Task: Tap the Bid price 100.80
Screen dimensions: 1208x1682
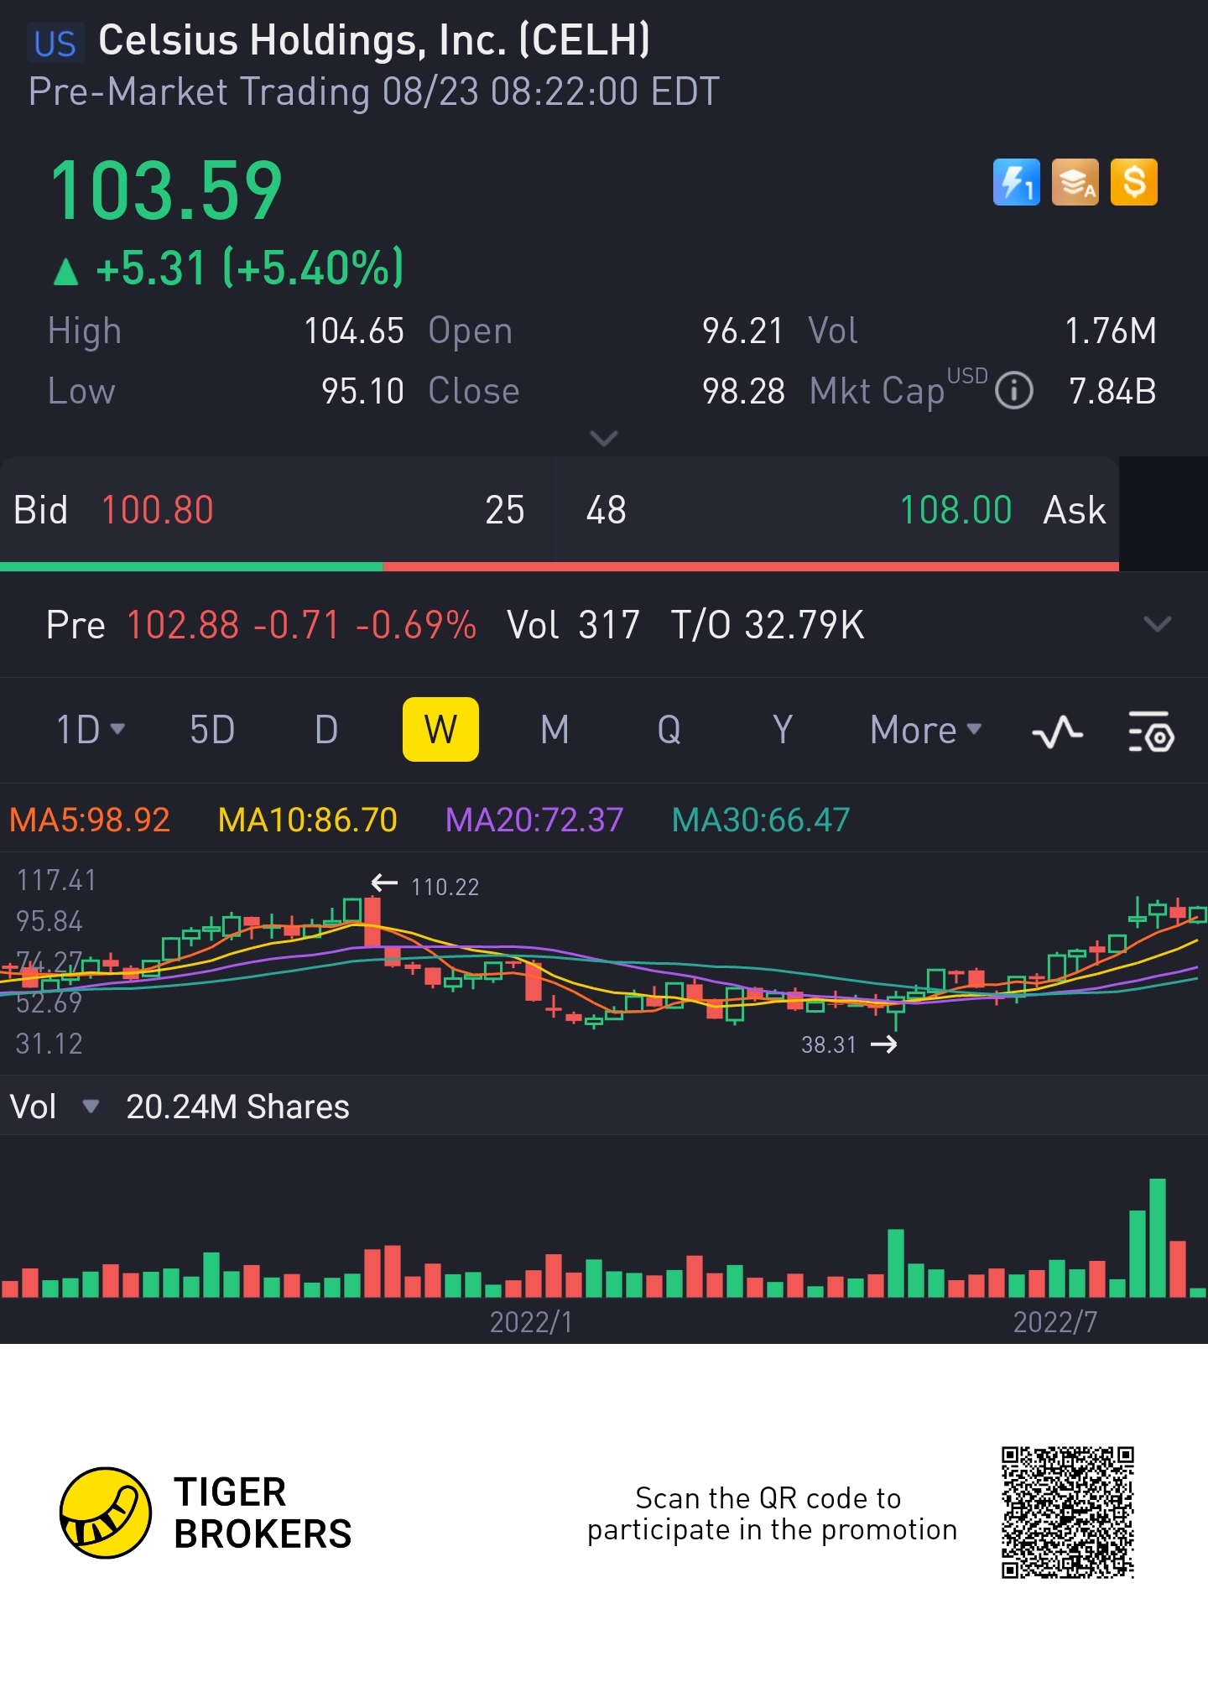Action: point(158,510)
